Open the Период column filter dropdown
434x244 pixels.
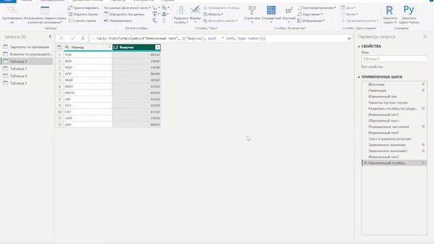pyautogui.click(x=109, y=47)
